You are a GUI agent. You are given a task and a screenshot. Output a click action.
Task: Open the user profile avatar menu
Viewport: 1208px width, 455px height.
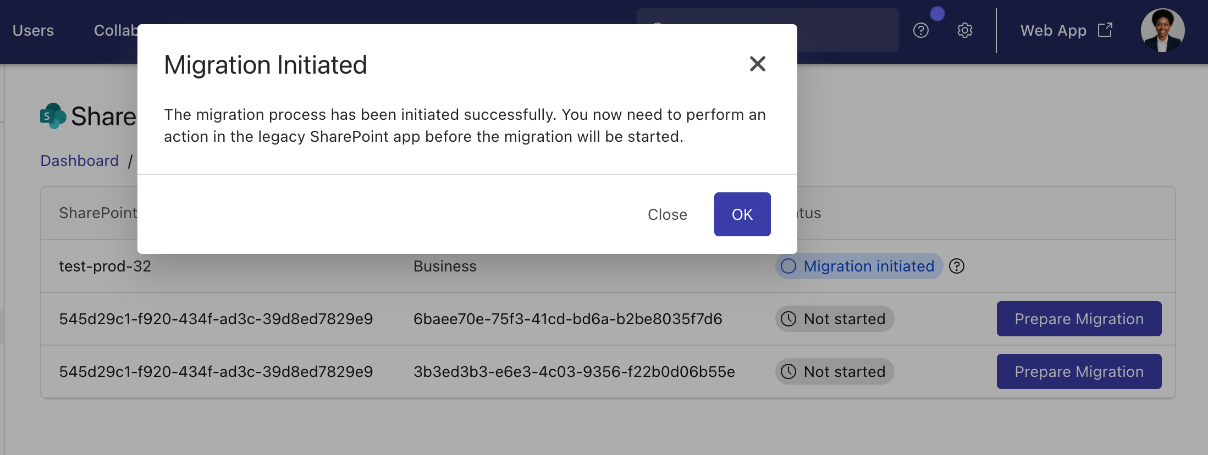point(1162,30)
